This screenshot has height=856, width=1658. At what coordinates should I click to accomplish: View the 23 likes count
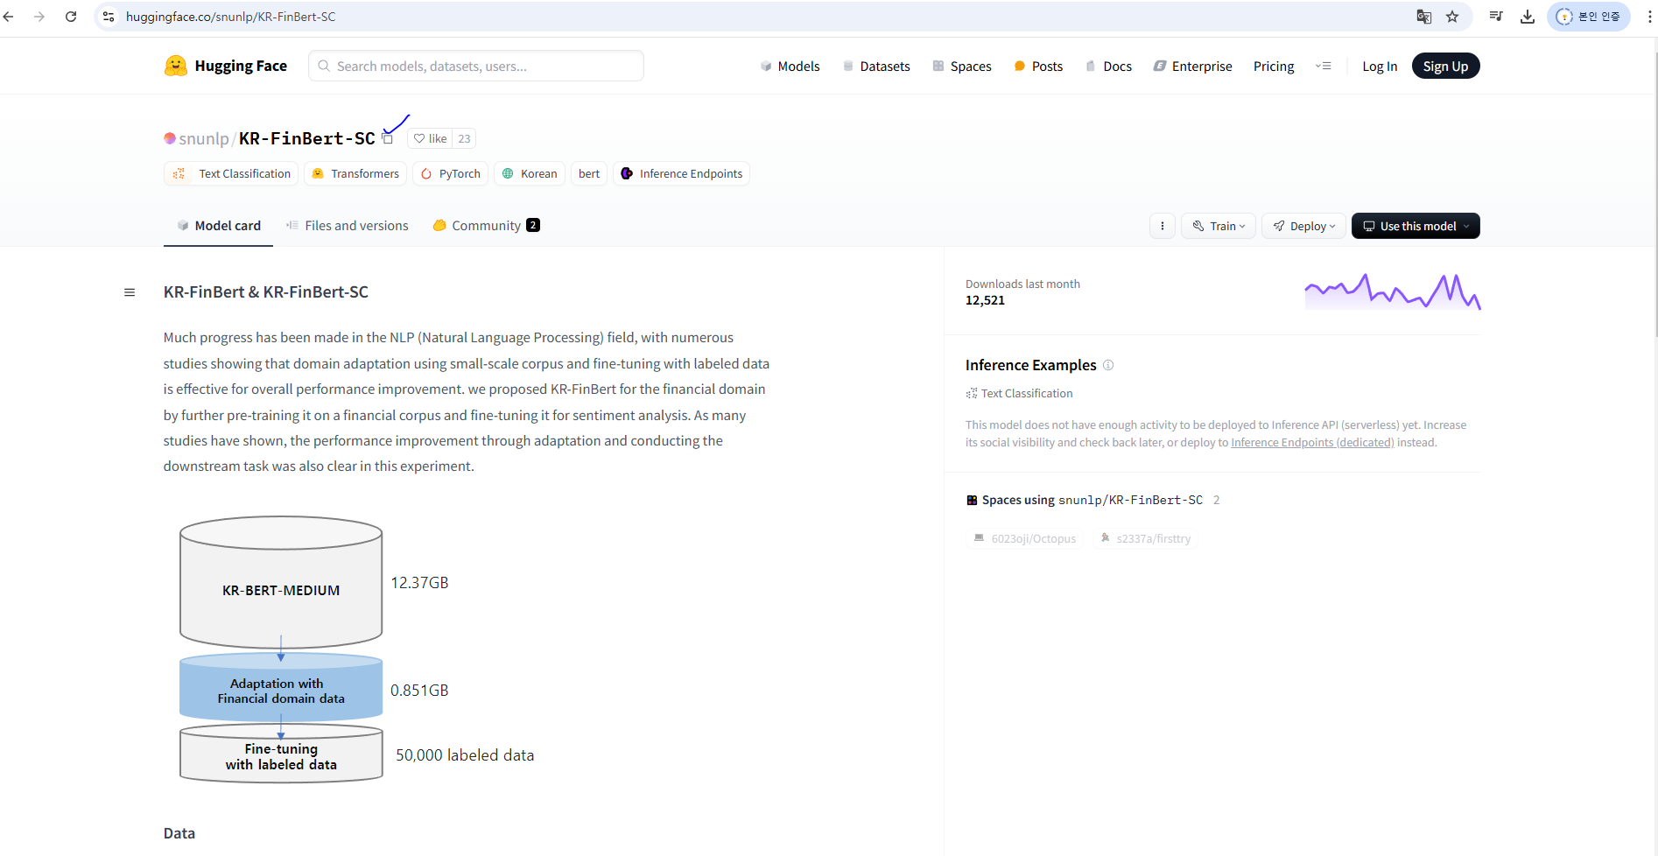[464, 138]
